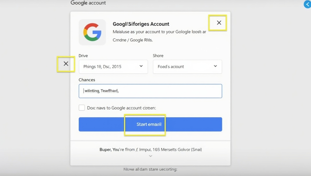The image size is (311, 176).
Task: Click the "Googl/Siforiges Account" dialog title
Action: (141, 24)
